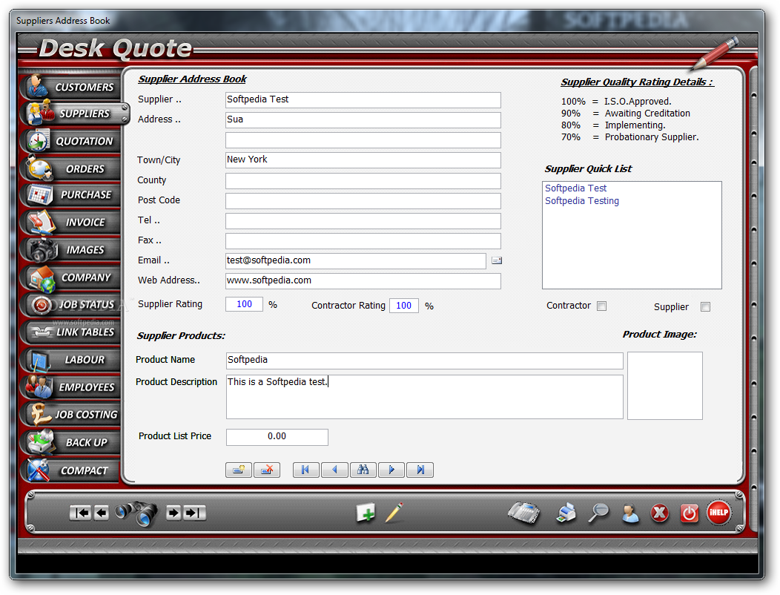
Task: Click the County field
Action: (363, 181)
